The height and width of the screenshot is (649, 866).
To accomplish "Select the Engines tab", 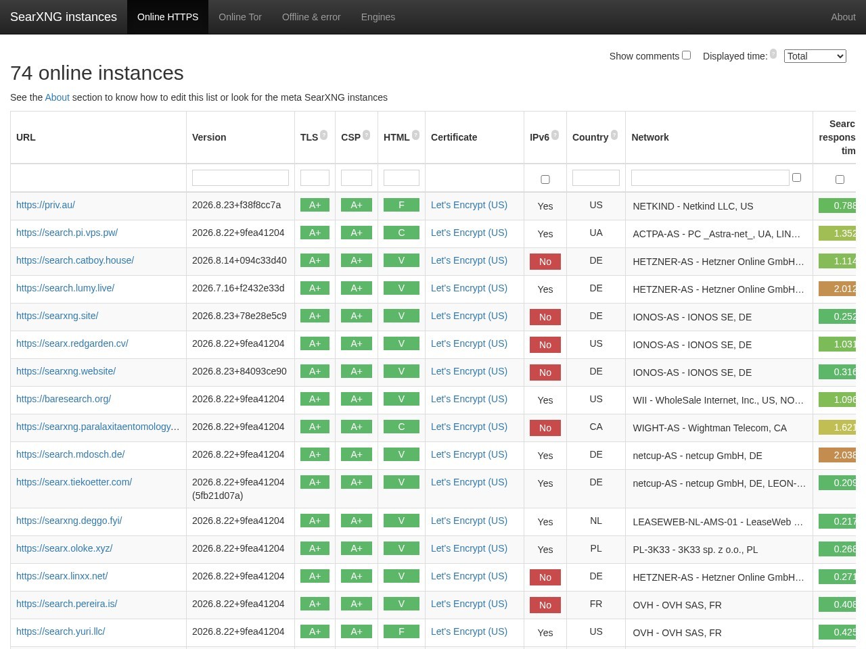I will [x=378, y=17].
